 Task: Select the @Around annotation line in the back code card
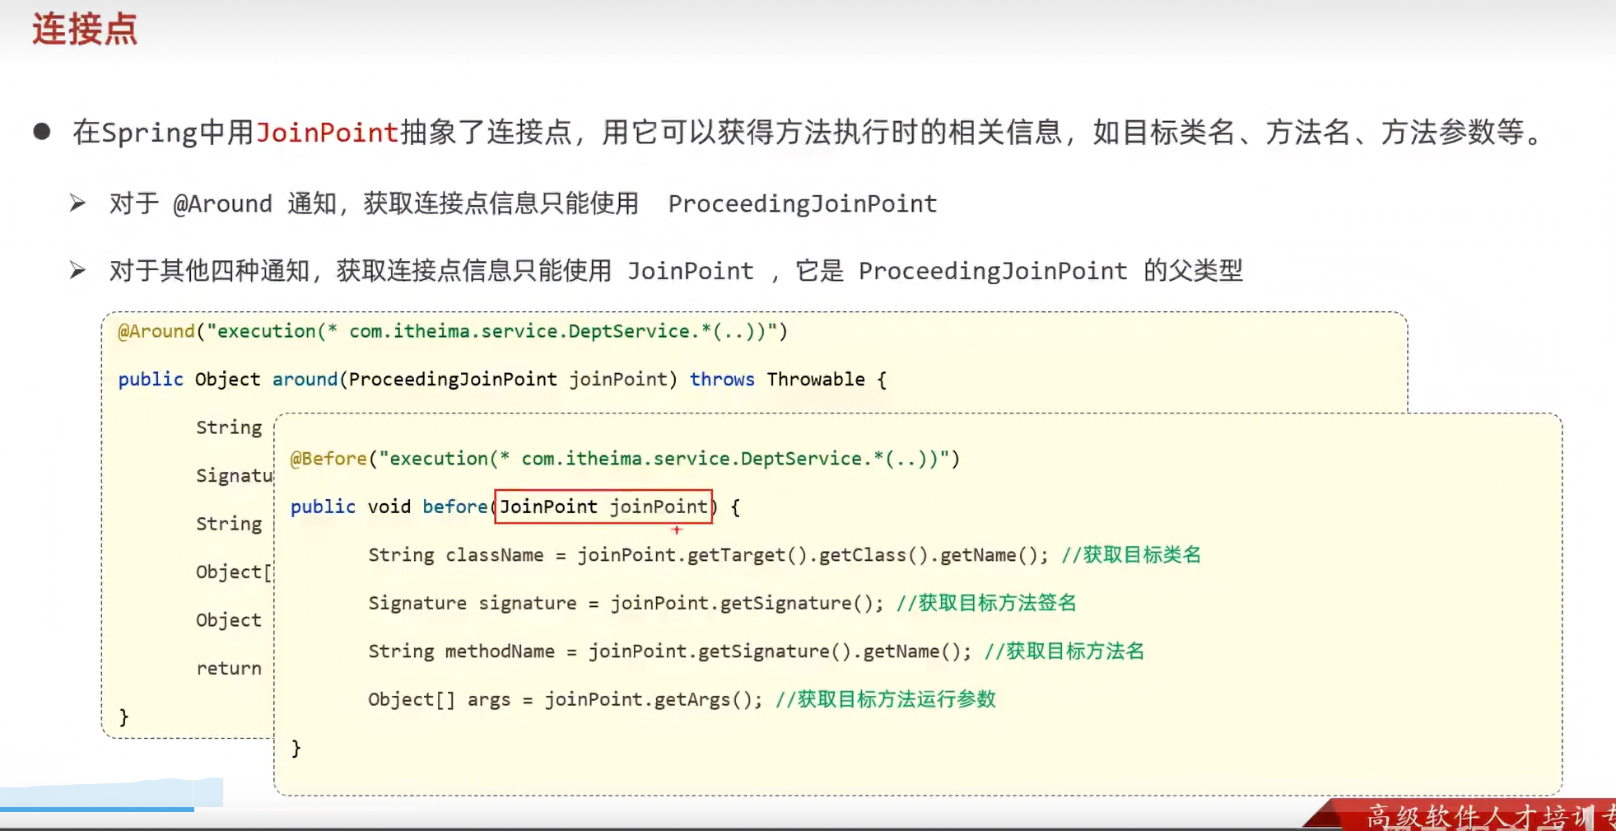(x=157, y=330)
